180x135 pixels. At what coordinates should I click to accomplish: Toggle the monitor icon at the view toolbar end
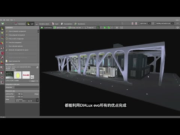click(177, 27)
